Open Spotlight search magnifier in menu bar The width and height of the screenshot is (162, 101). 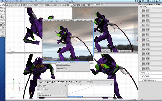tap(160, 1)
